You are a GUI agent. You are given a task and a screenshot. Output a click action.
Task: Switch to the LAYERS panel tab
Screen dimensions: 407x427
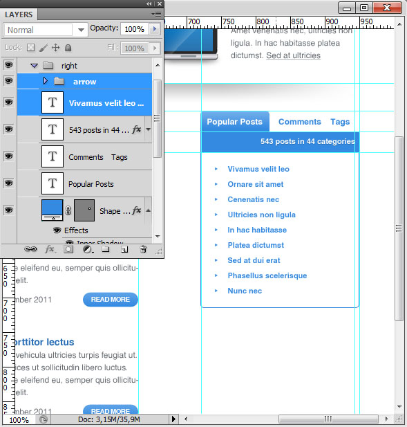19,15
